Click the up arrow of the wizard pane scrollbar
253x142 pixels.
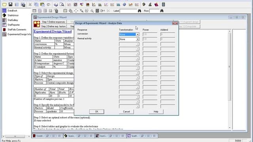(x=230, y=31)
